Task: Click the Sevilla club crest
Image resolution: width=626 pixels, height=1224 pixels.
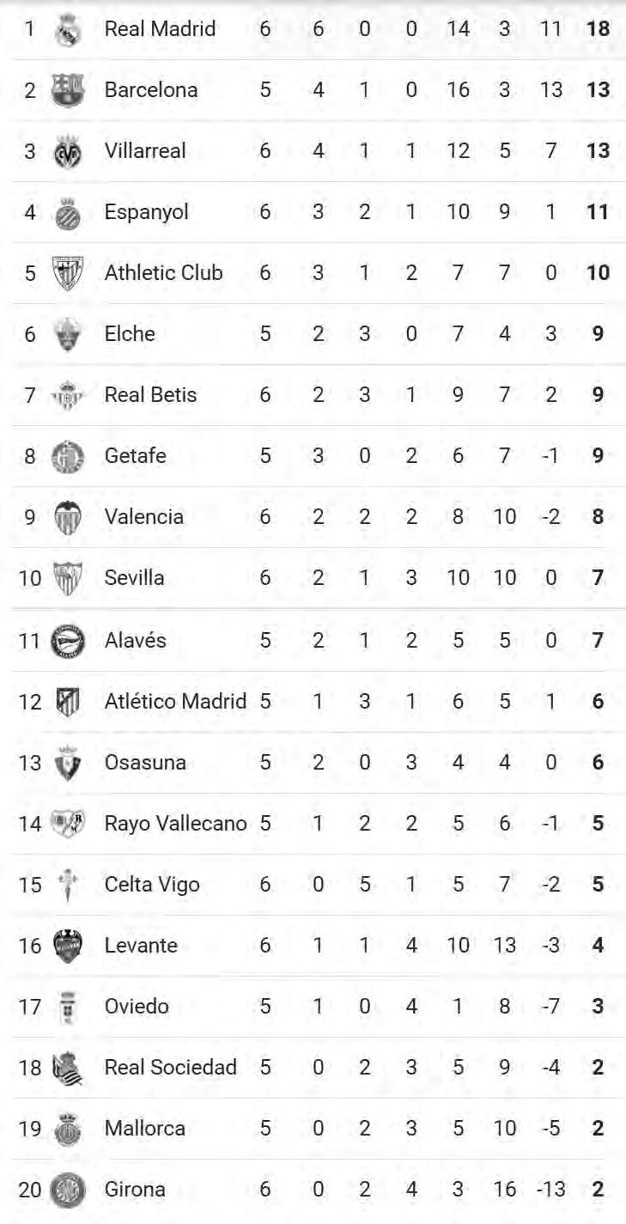Action: tap(67, 578)
